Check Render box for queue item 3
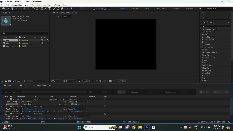This screenshot has width=233, height=131. point(6,114)
